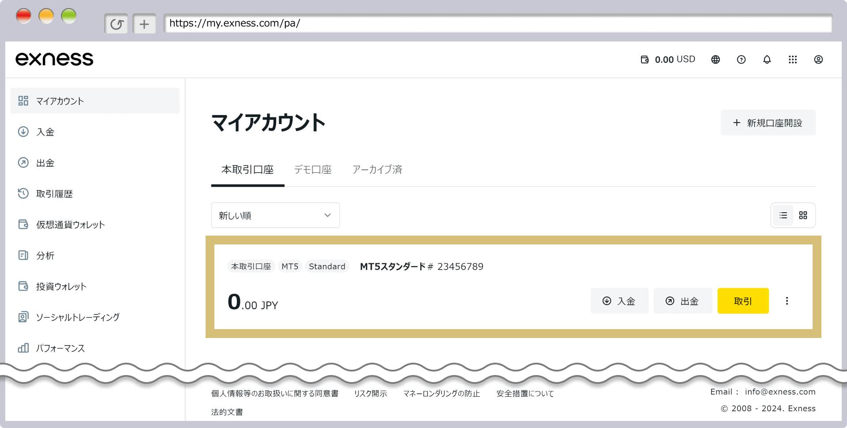Click the Standard tag on the account card
847x428 pixels.
point(327,267)
